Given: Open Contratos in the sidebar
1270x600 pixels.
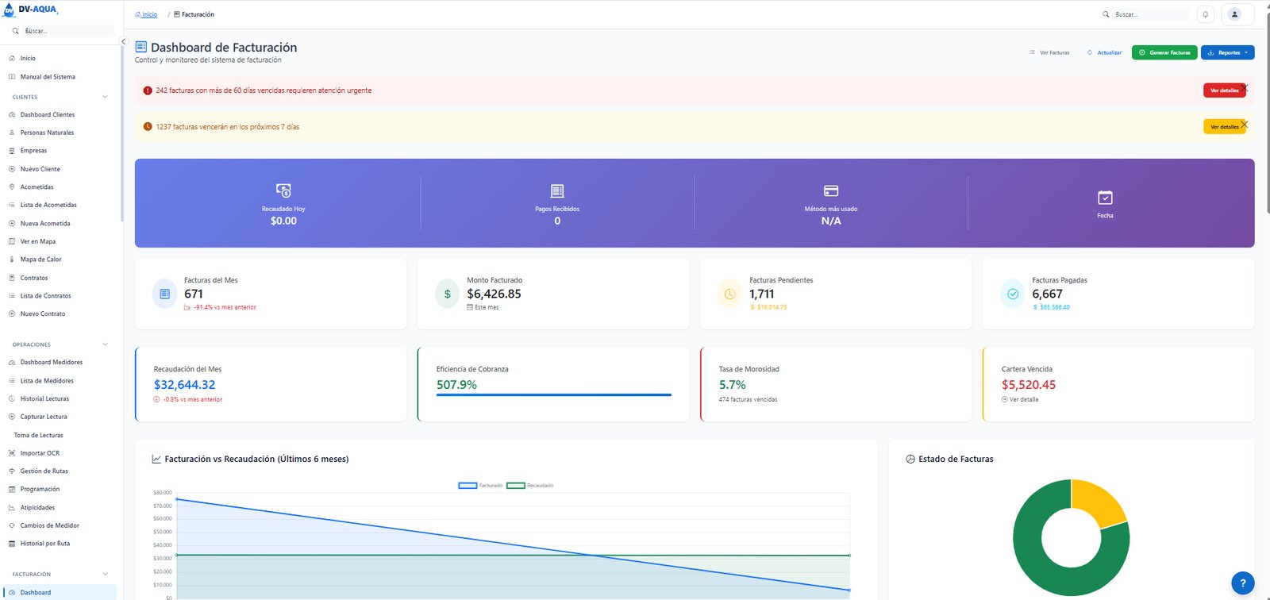Looking at the screenshot, I should tap(59, 278).
